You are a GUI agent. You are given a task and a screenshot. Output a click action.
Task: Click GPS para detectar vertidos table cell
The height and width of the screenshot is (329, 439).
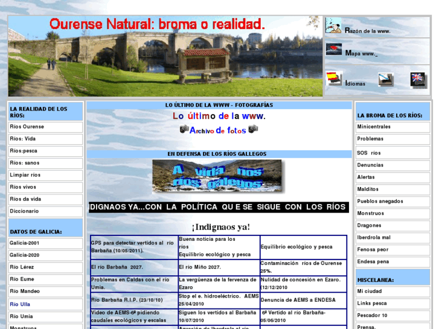(x=134, y=247)
